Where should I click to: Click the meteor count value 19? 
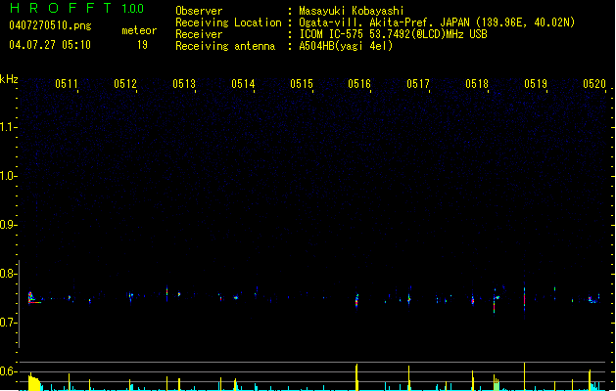(x=142, y=45)
